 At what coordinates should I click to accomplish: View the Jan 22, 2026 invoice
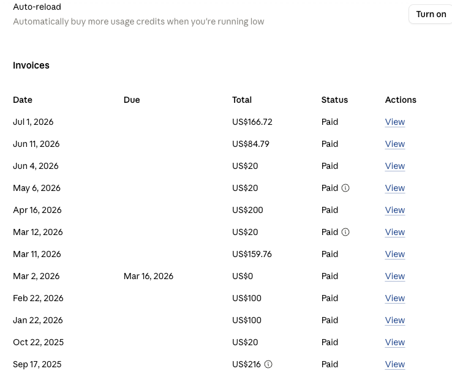tap(395, 320)
